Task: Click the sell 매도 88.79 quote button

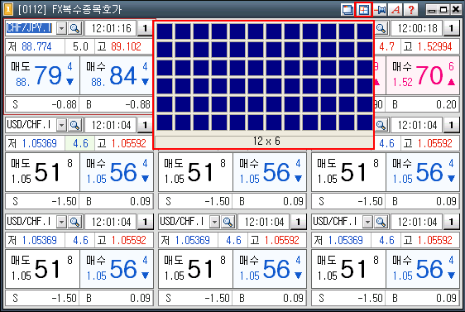Action: point(42,75)
